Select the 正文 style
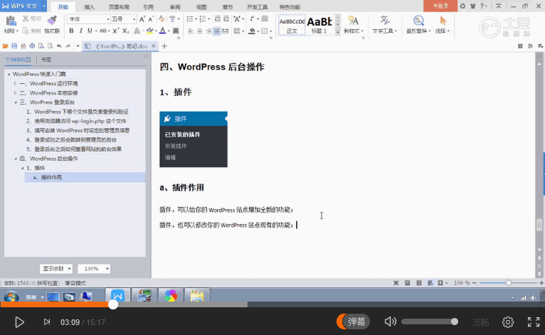The image size is (545, 335). coord(292,25)
